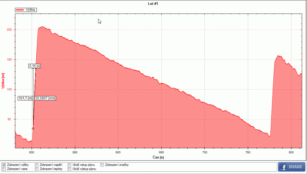
Task: Enable the Zobrazení varia checkbox
Action: (4, 169)
